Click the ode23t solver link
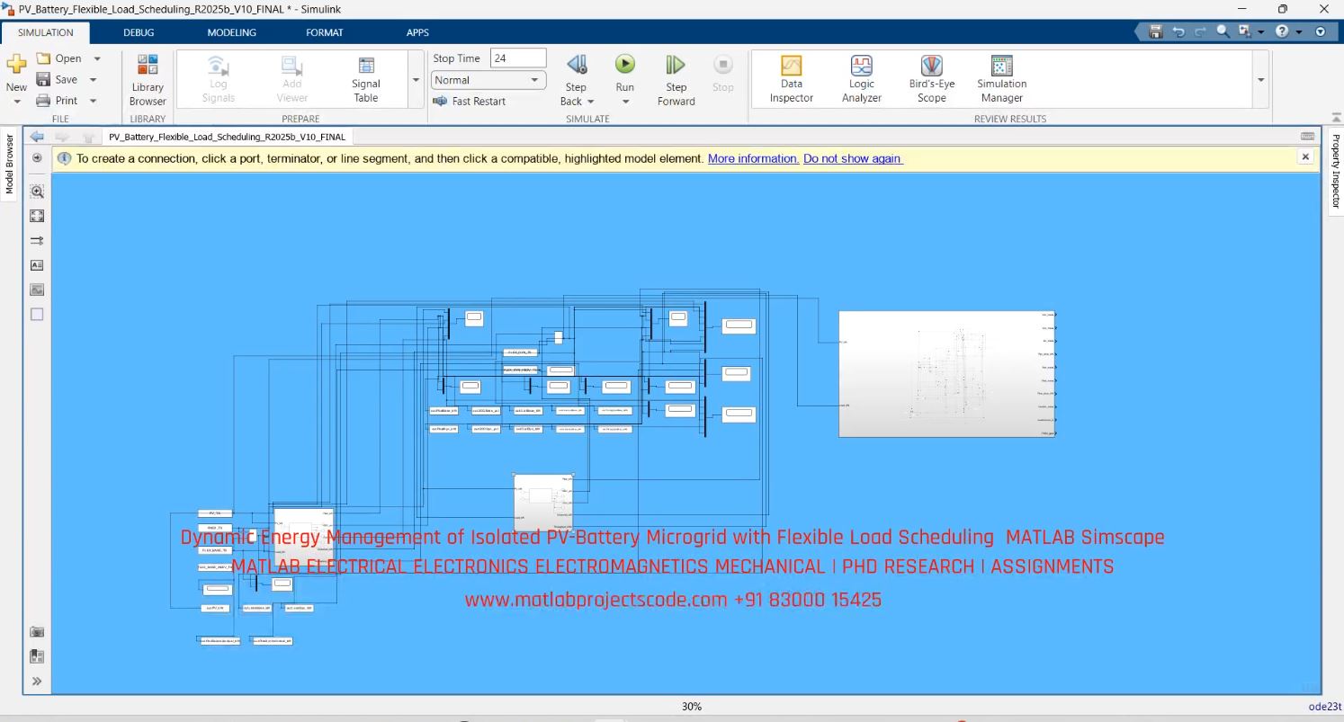 coord(1324,707)
